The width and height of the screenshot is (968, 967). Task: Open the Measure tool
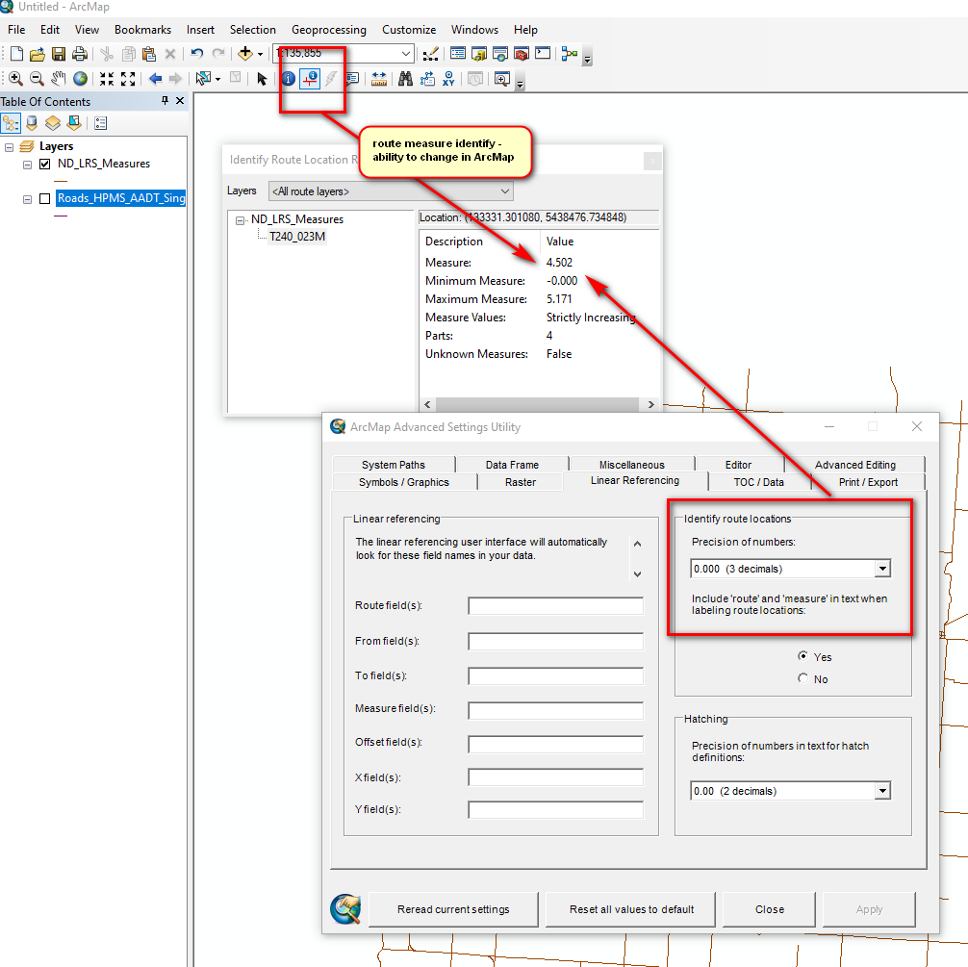(379, 78)
